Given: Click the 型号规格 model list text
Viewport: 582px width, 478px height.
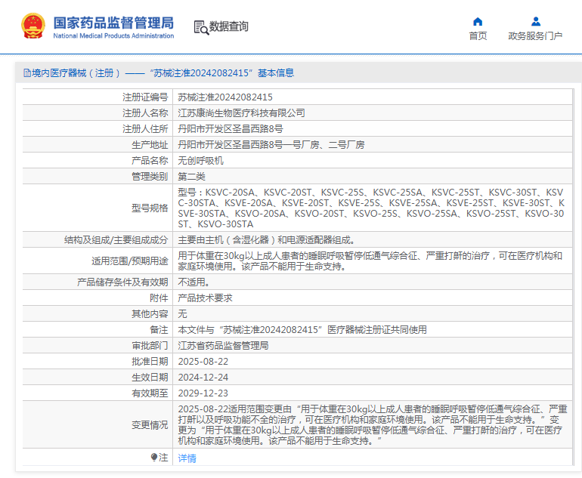Looking at the screenshot, I should tap(370, 208).
